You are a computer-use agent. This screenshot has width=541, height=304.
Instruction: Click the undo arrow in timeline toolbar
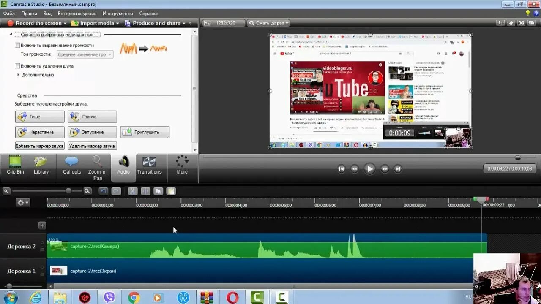point(104,191)
